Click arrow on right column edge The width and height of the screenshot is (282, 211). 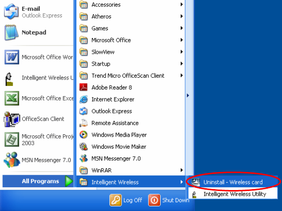click(x=188, y=95)
